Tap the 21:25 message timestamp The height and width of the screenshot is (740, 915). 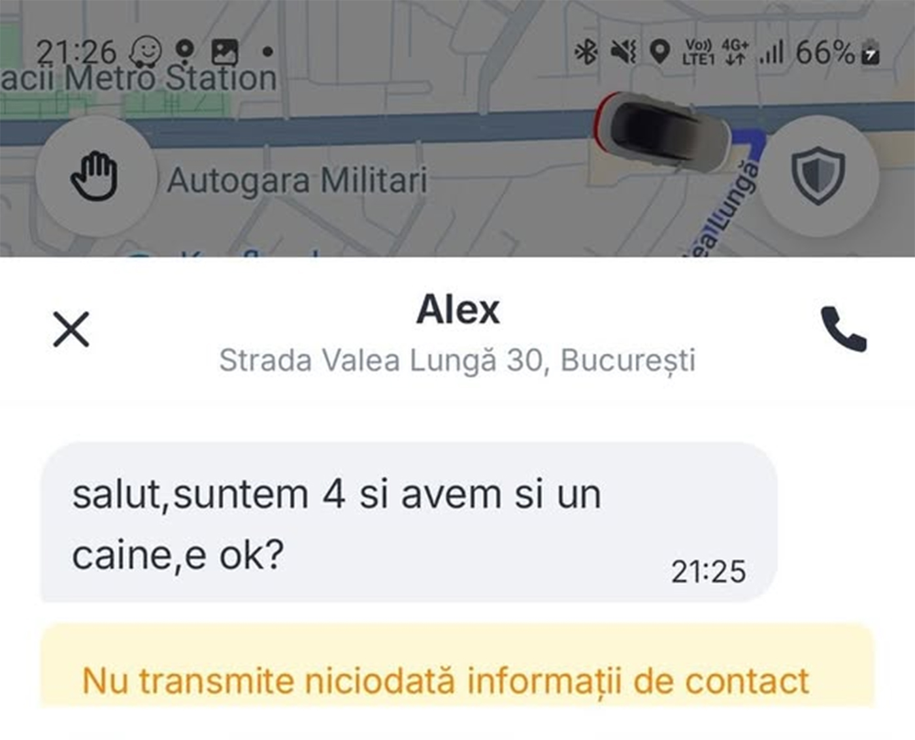[x=708, y=572]
